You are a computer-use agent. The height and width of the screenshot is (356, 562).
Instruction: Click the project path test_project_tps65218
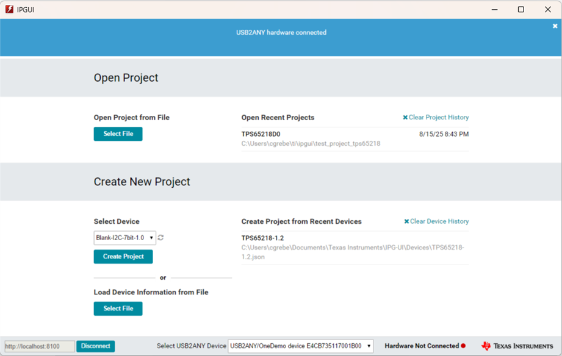(x=311, y=144)
